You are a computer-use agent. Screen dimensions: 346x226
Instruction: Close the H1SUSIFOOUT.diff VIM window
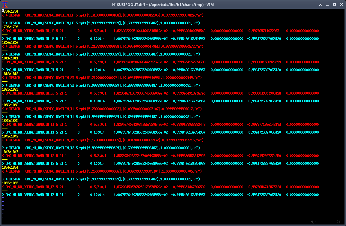pyautogui.click(x=341, y=5)
